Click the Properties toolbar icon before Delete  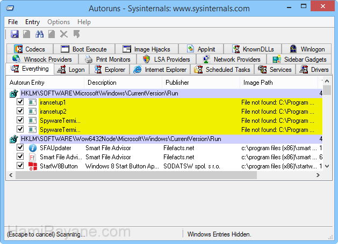pos(52,34)
